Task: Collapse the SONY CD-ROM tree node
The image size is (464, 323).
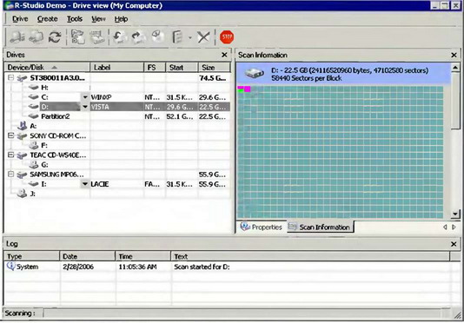Action: point(11,135)
